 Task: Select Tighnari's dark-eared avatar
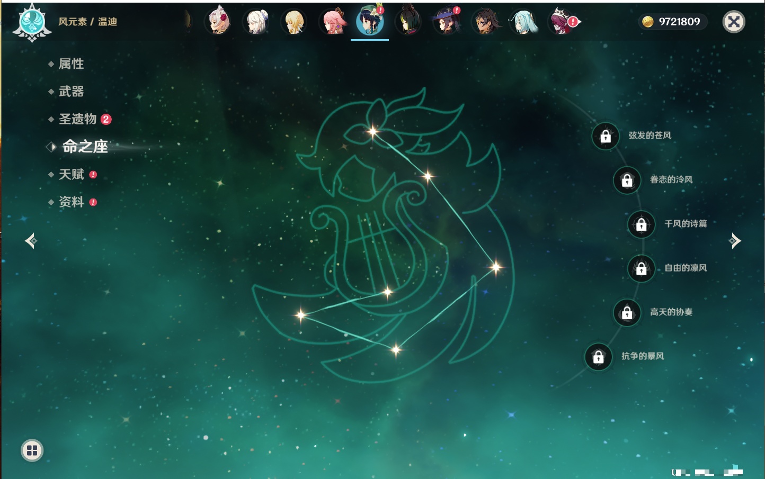tap(408, 22)
